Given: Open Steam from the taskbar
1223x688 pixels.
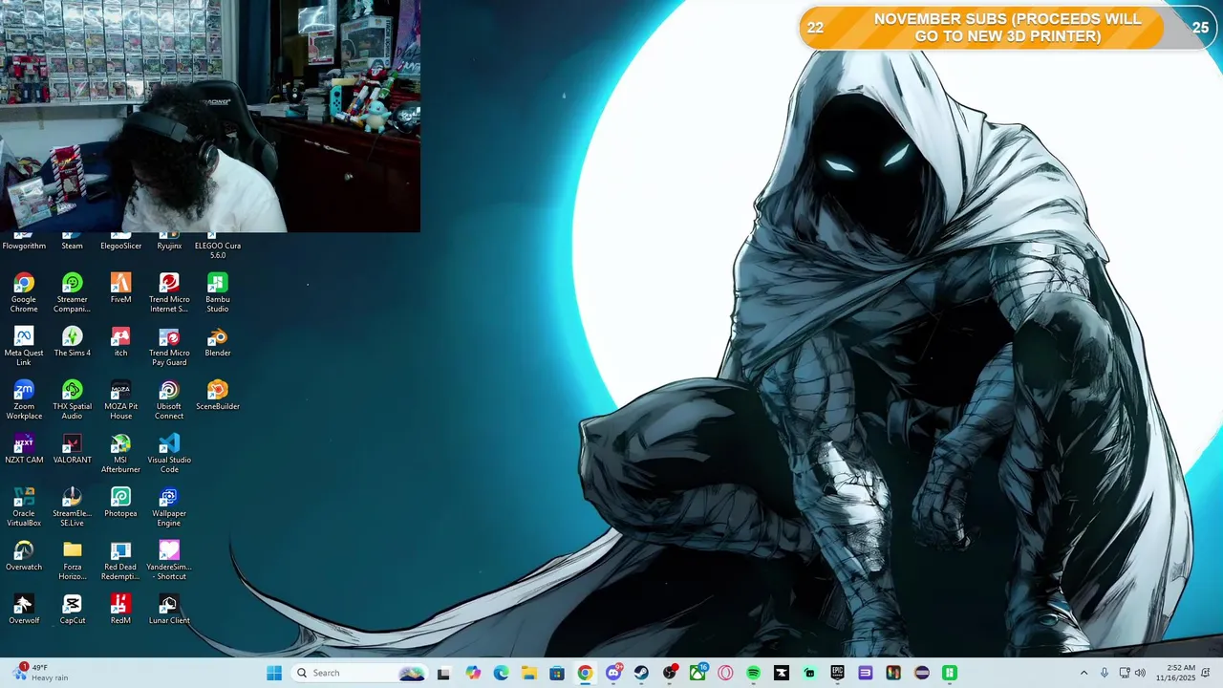Looking at the screenshot, I should (x=641, y=673).
